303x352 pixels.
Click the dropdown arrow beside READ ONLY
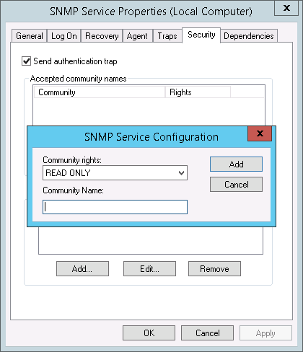point(182,173)
